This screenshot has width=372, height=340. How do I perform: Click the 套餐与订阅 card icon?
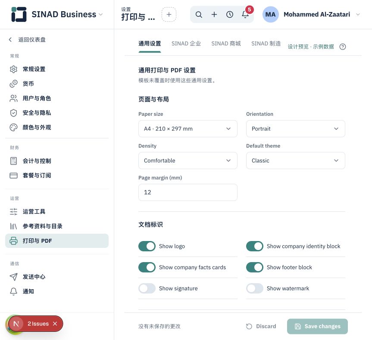[x=13, y=176]
